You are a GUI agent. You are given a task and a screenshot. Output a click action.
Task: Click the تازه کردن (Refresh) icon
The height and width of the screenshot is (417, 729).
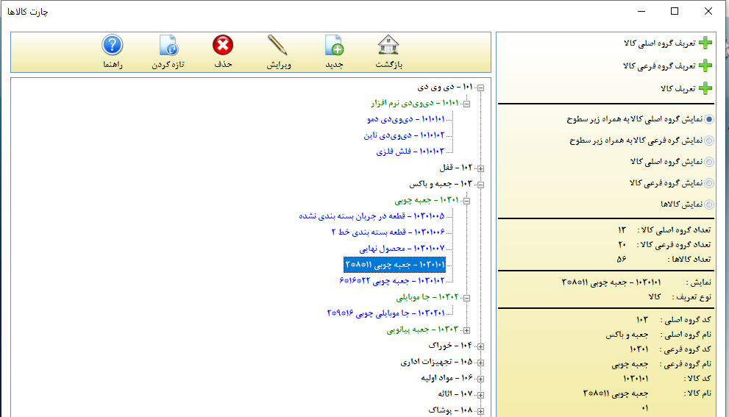pos(168,46)
